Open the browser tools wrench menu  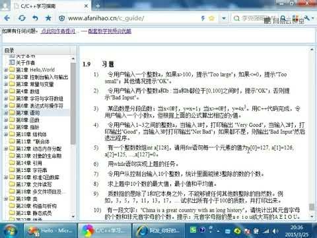pyautogui.click(x=306, y=18)
